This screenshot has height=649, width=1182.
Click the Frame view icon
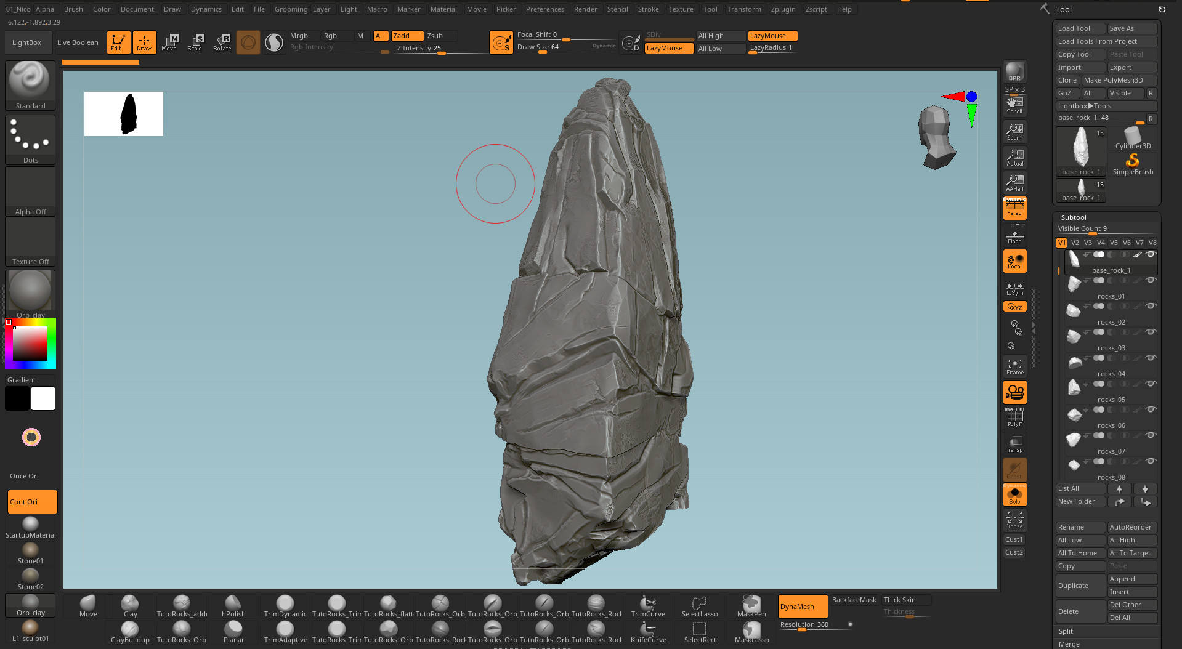click(1014, 366)
